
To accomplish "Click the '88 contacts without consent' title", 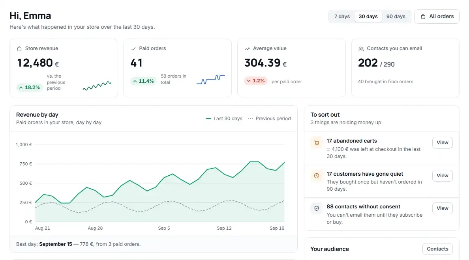I will [x=363, y=206].
